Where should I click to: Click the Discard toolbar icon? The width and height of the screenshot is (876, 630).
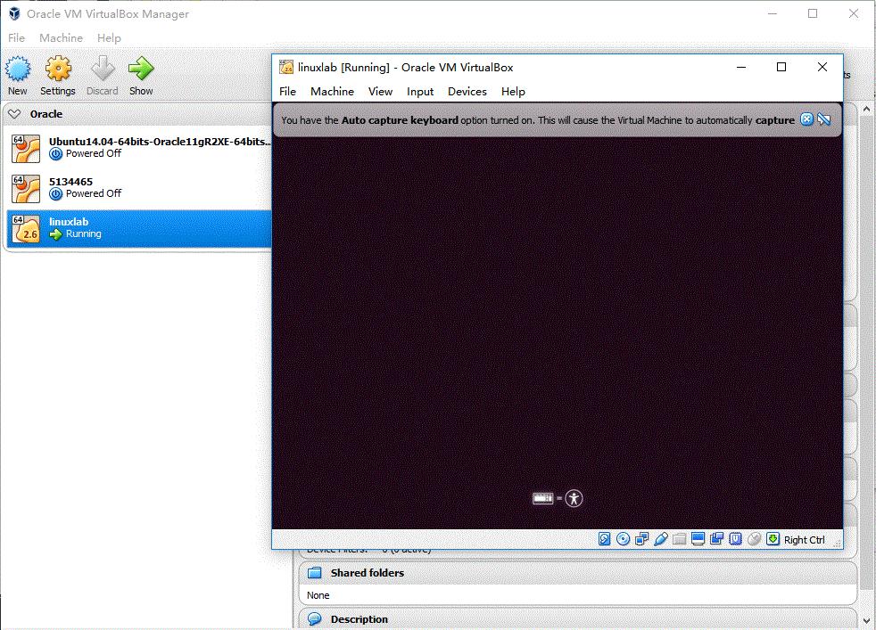click(x=103, y=69)
